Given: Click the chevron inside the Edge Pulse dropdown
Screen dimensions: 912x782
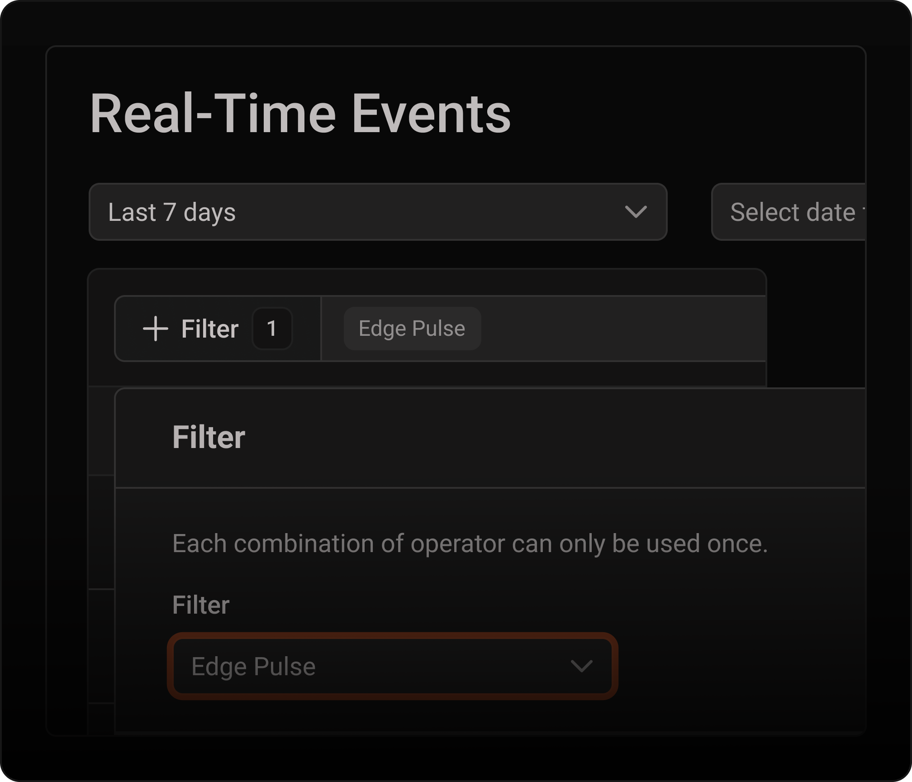Looking at the screenshot, I should 580,665.
